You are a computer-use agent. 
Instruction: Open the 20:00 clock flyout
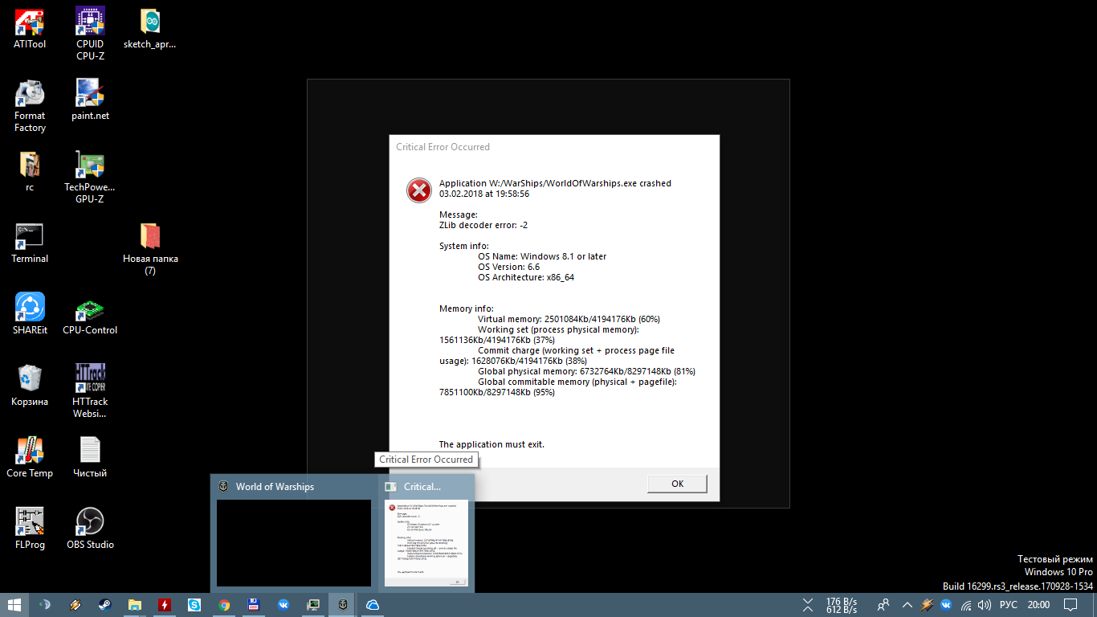click(1038, 605)
